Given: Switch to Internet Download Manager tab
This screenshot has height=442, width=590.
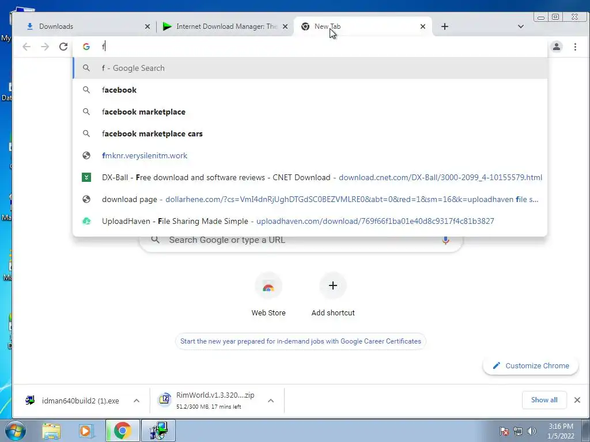Looking at the screenshot, I should pos(225,26).
